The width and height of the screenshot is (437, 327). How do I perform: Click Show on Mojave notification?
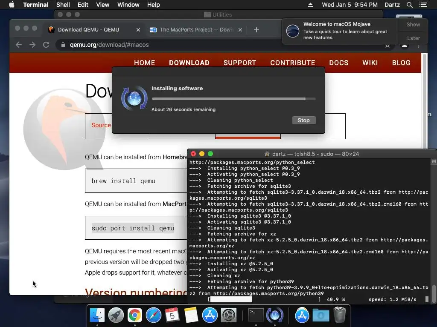pos(413,24)
